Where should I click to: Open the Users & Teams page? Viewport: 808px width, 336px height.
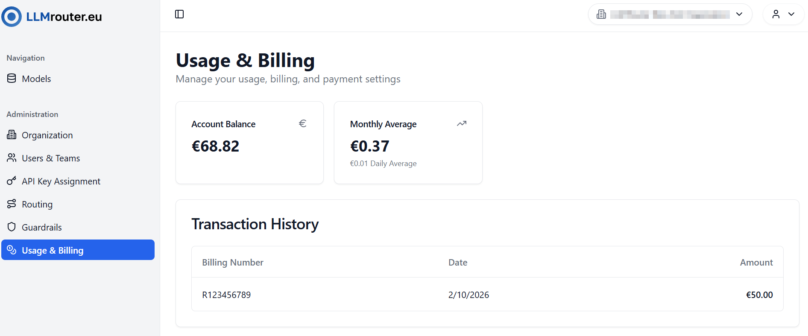click(x=51, y=158)
